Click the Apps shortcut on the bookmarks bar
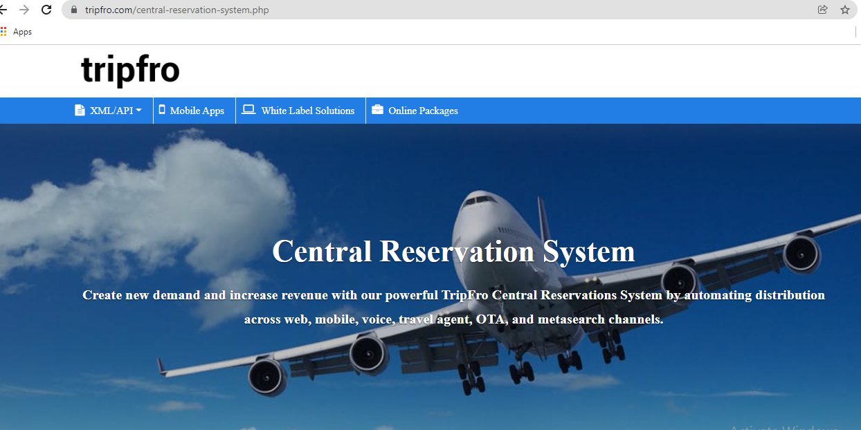Screen dimensions: 861x430 (21, 31)
